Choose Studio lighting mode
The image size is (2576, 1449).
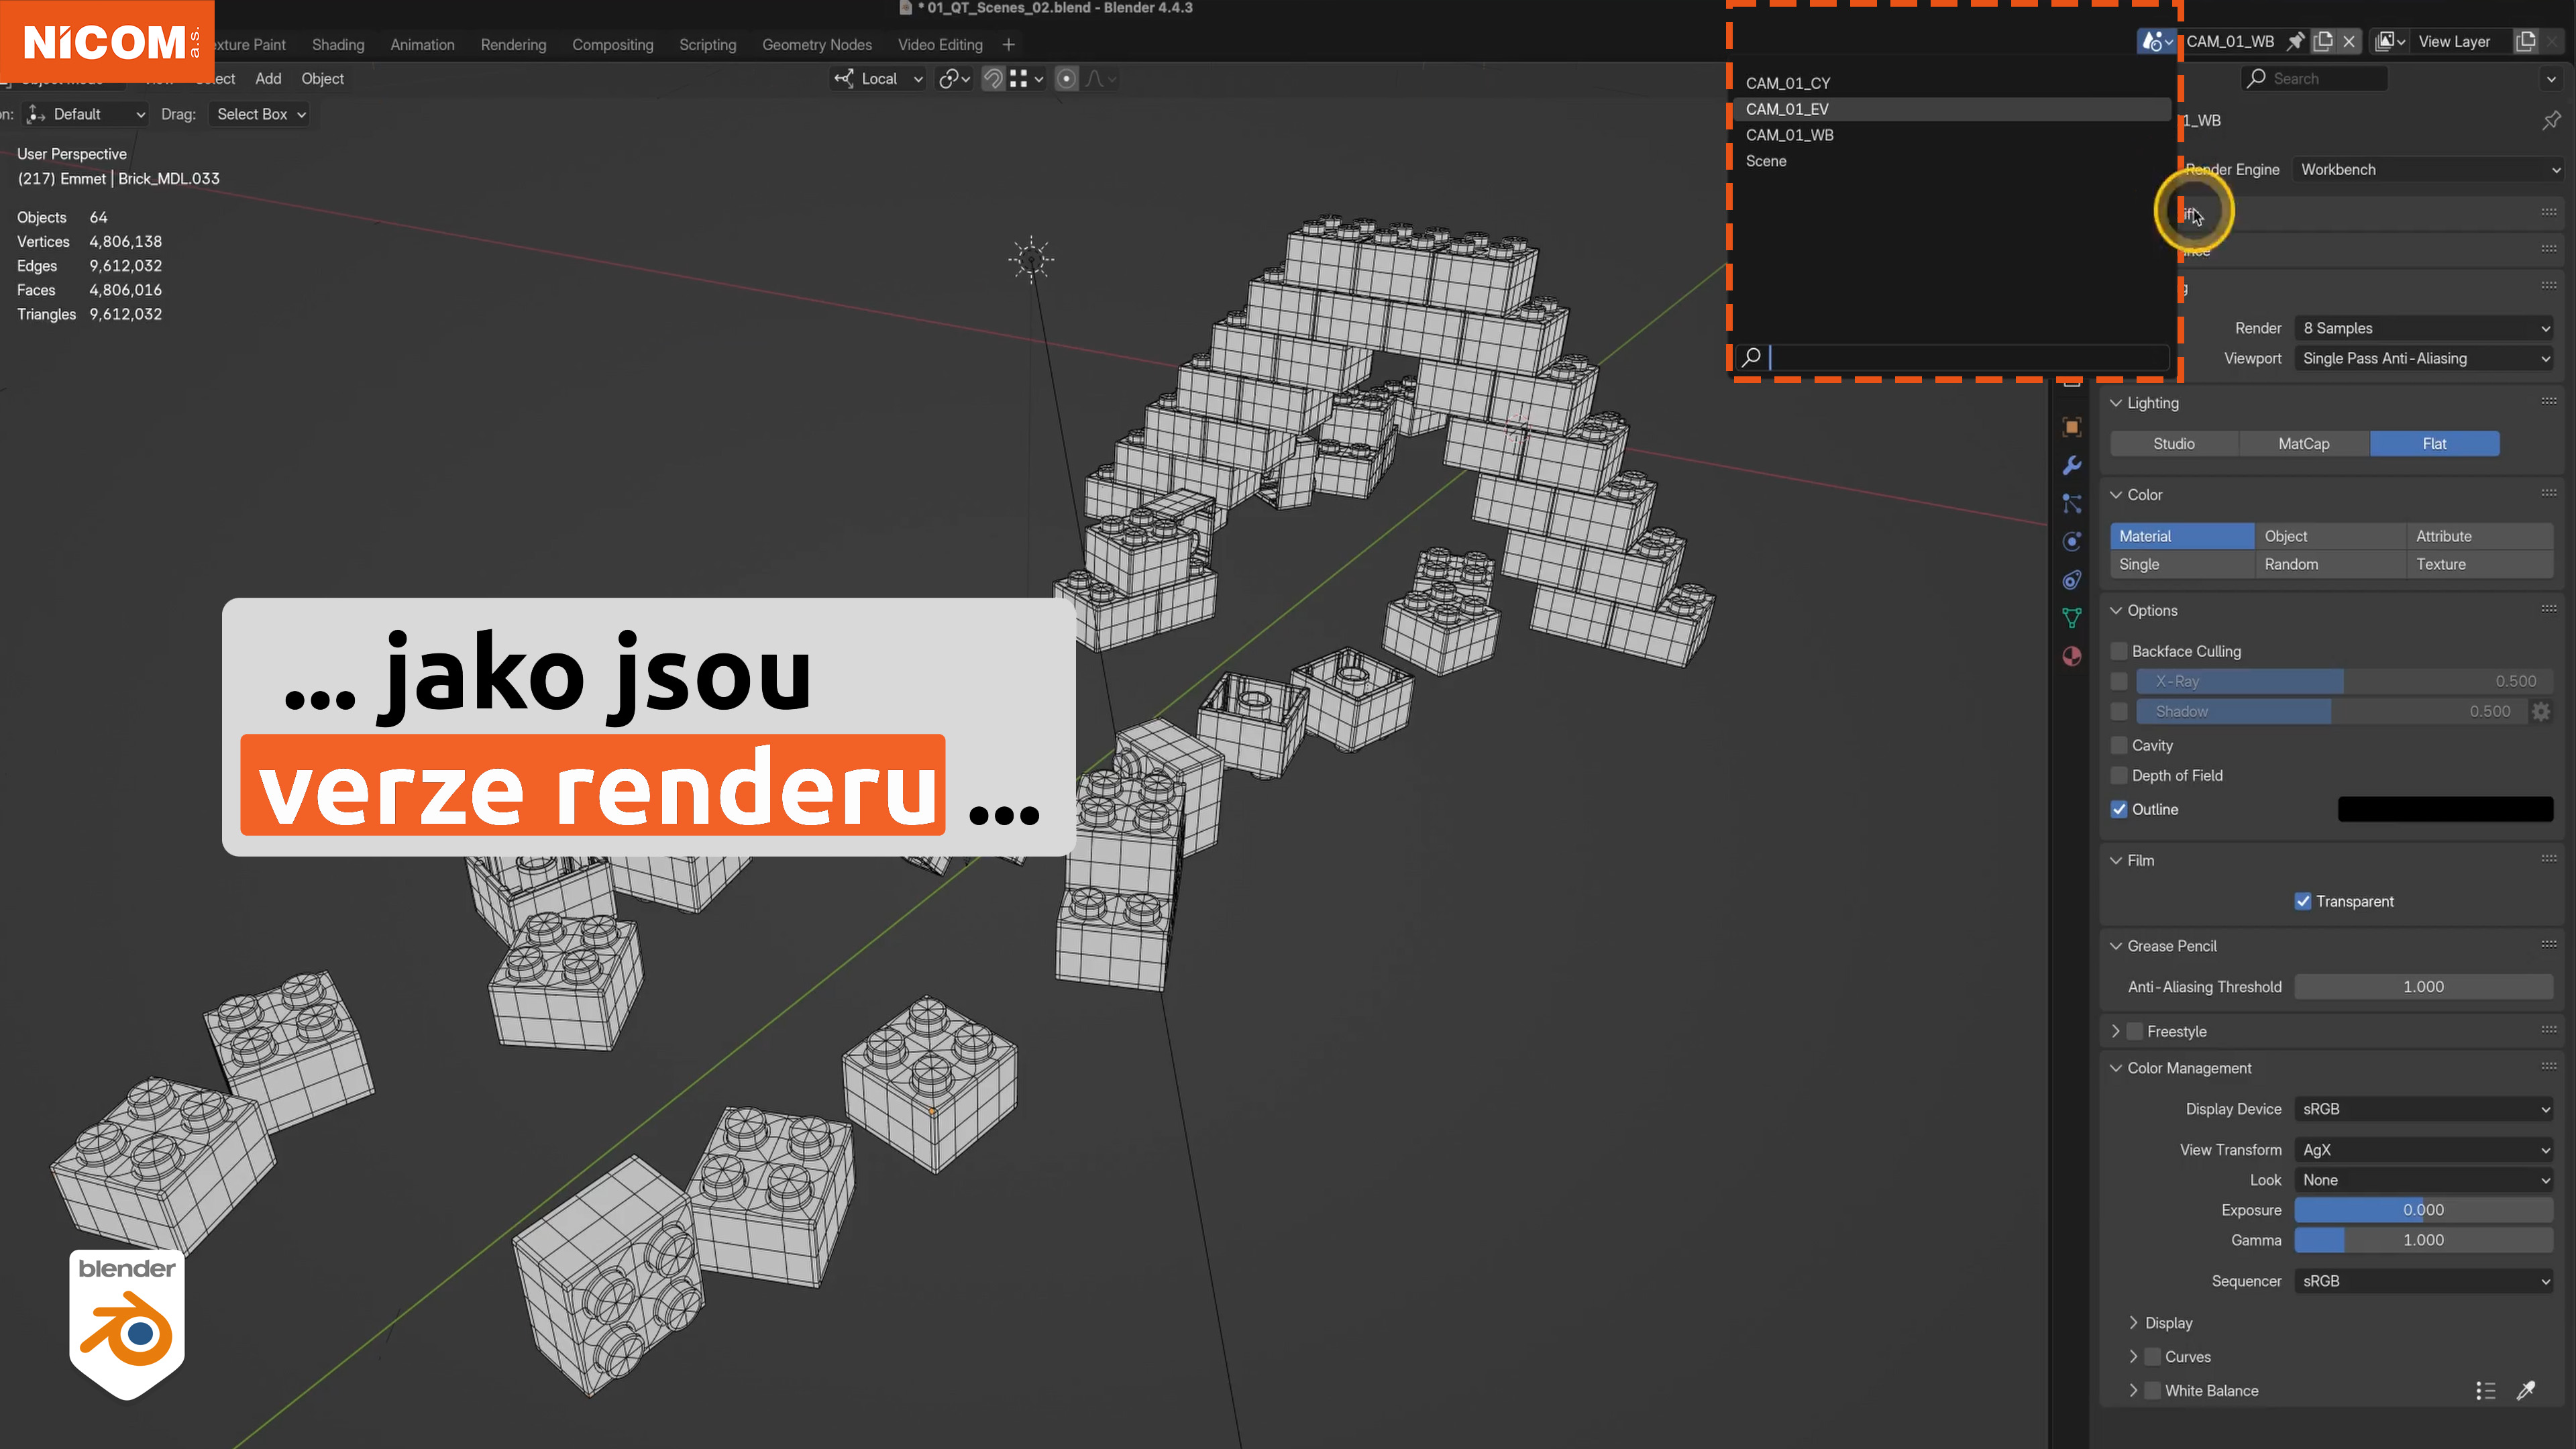2174,443
